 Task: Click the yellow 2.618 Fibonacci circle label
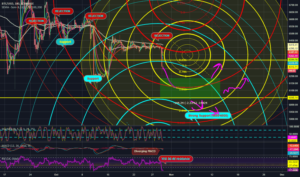pos(183,111)
